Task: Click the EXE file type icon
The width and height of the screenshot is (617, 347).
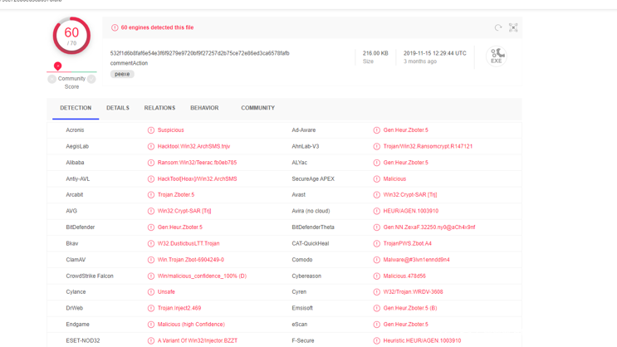Action: (x=496, y=56)
